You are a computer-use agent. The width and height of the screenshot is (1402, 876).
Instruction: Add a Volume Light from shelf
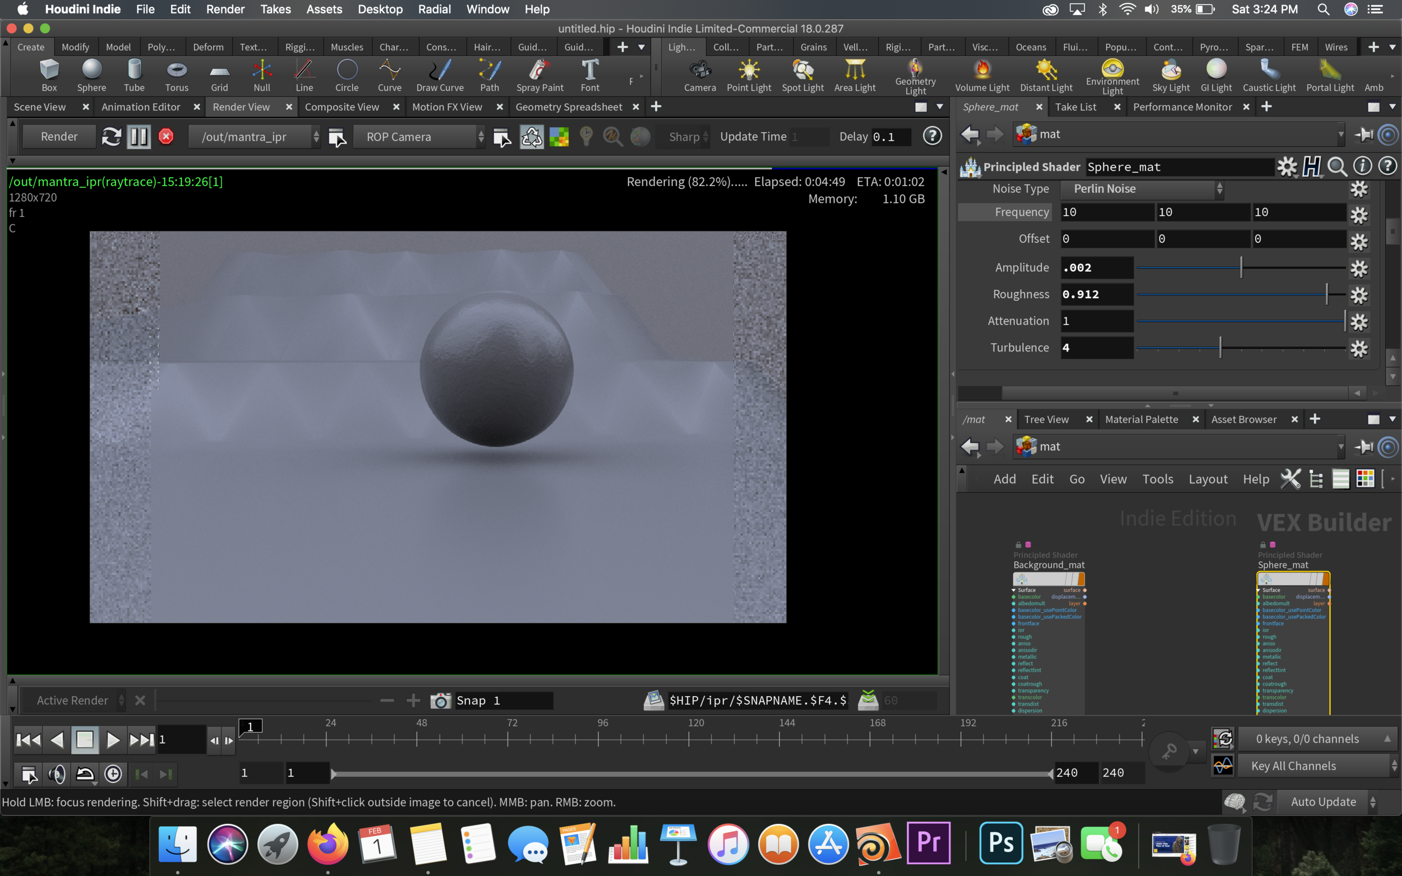pos(981,75)
